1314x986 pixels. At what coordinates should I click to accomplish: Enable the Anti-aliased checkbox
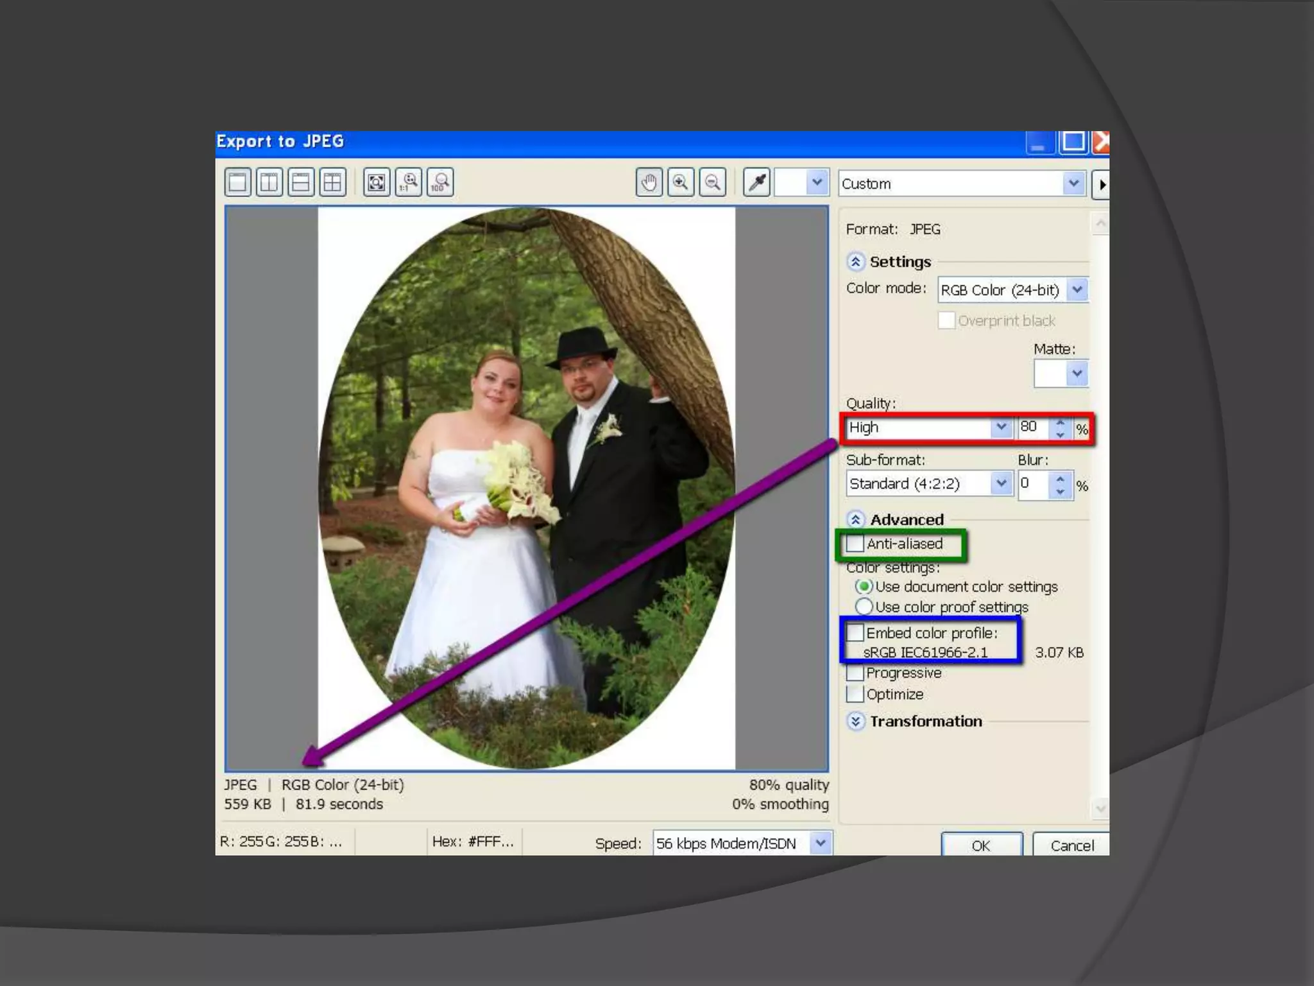point(855,544)
